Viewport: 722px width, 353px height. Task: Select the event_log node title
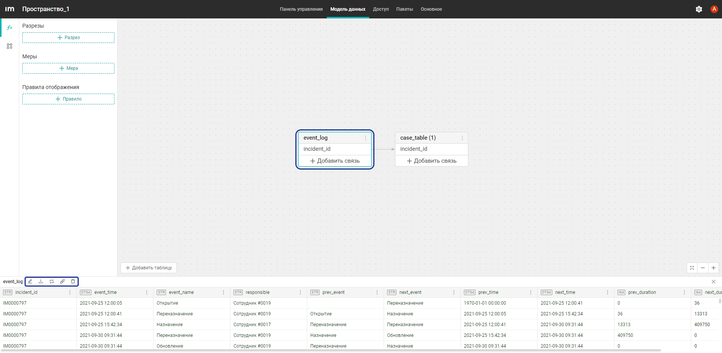click(x=316, y=138)
